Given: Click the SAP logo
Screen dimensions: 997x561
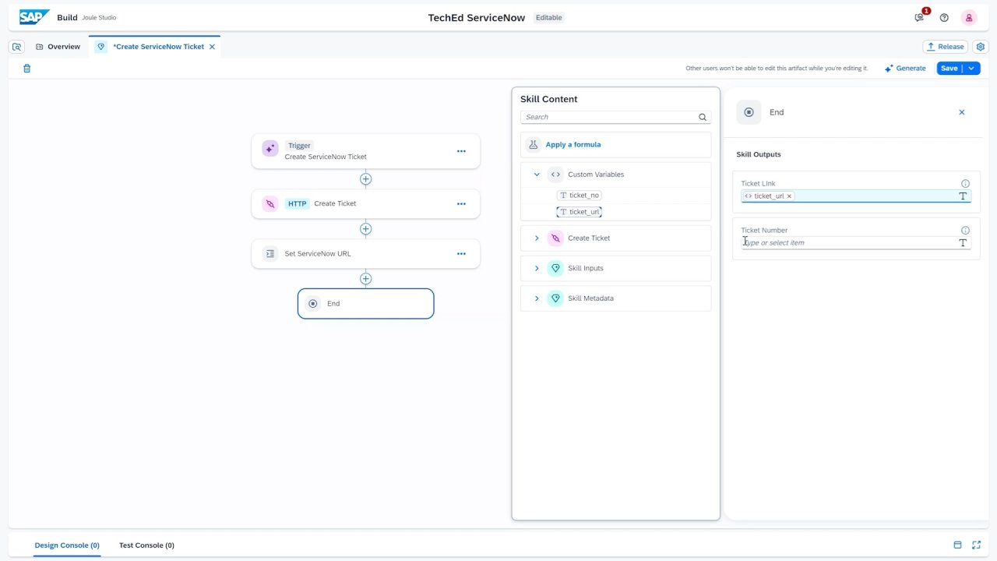Looking at the screenshot, I should click(x=34, y=17).
